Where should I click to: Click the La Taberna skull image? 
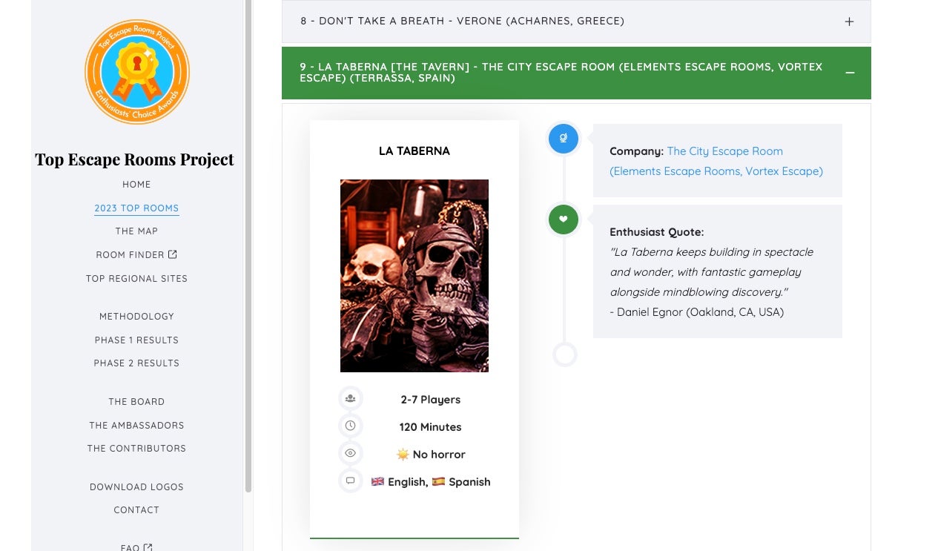coord(414,276)
